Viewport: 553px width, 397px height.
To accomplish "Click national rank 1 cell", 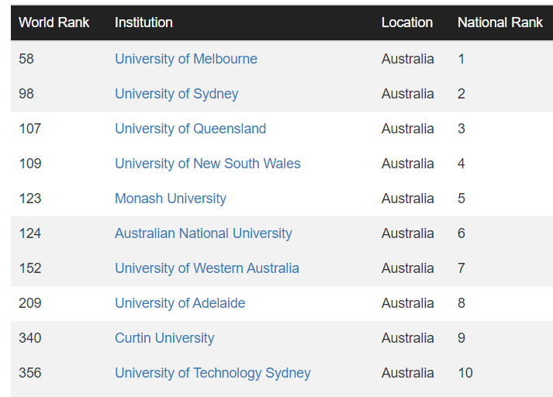I will (461, 59).
